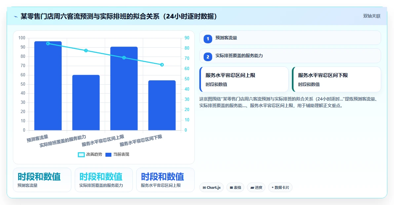
Task: Click the trend line point above 预测客流量
Action: (x=48, y=43)
